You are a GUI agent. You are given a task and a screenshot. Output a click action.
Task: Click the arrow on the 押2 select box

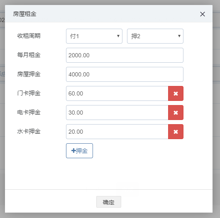click(x=179, y=36)
